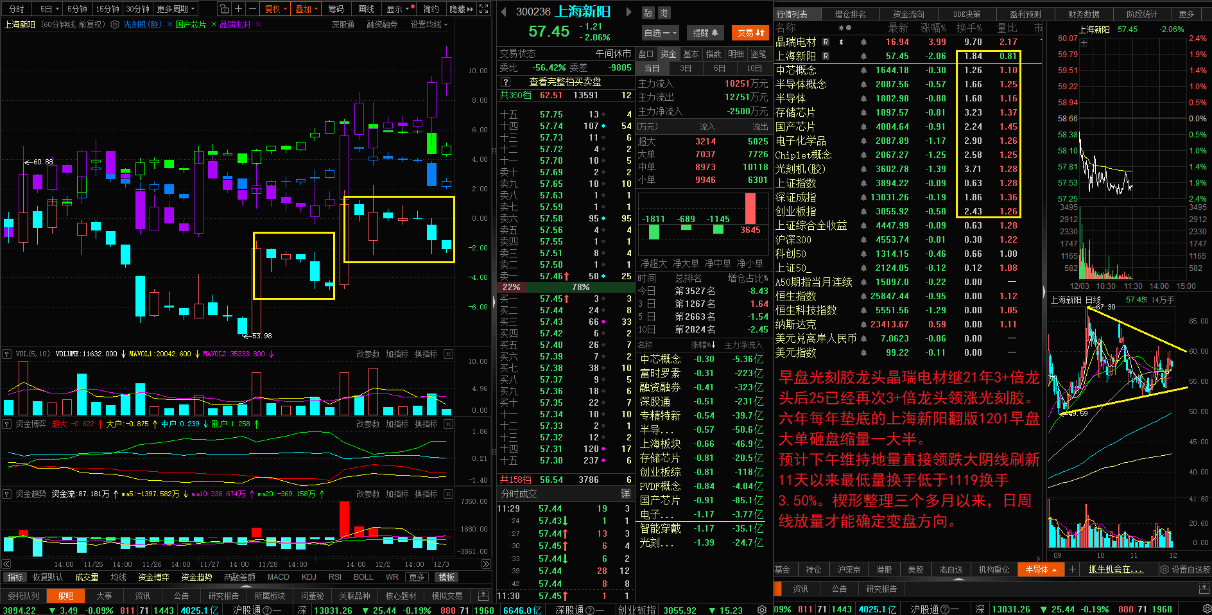This screenshot has width=1212, height=615.
Task: Close the 资金博弈 indicator panel
Action: coord(448,424)
